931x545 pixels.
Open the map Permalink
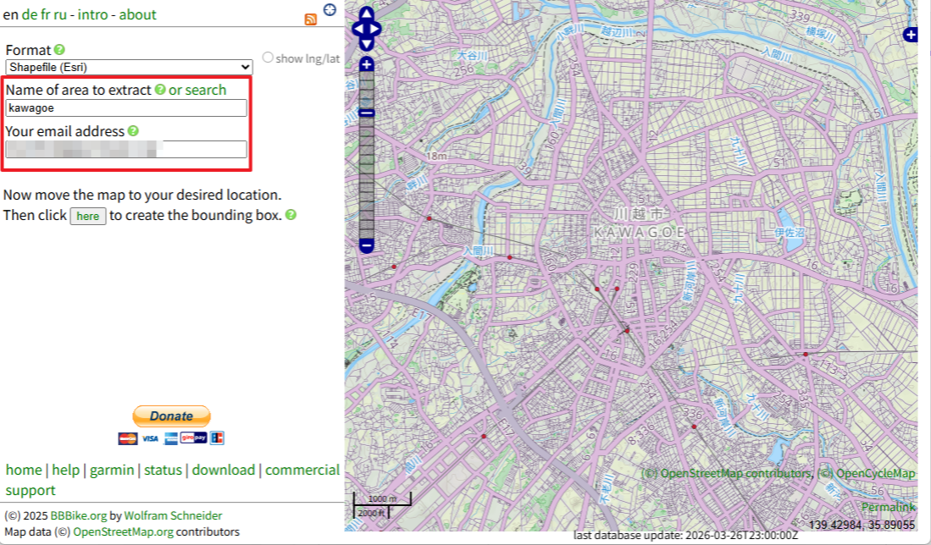coord(888,507)
